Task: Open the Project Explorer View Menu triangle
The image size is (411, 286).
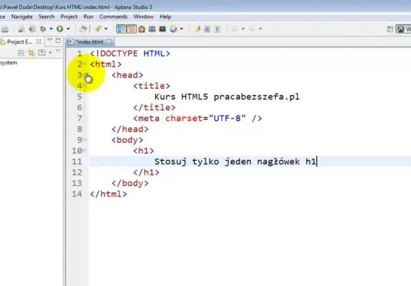Action: [x=58, y=51]
